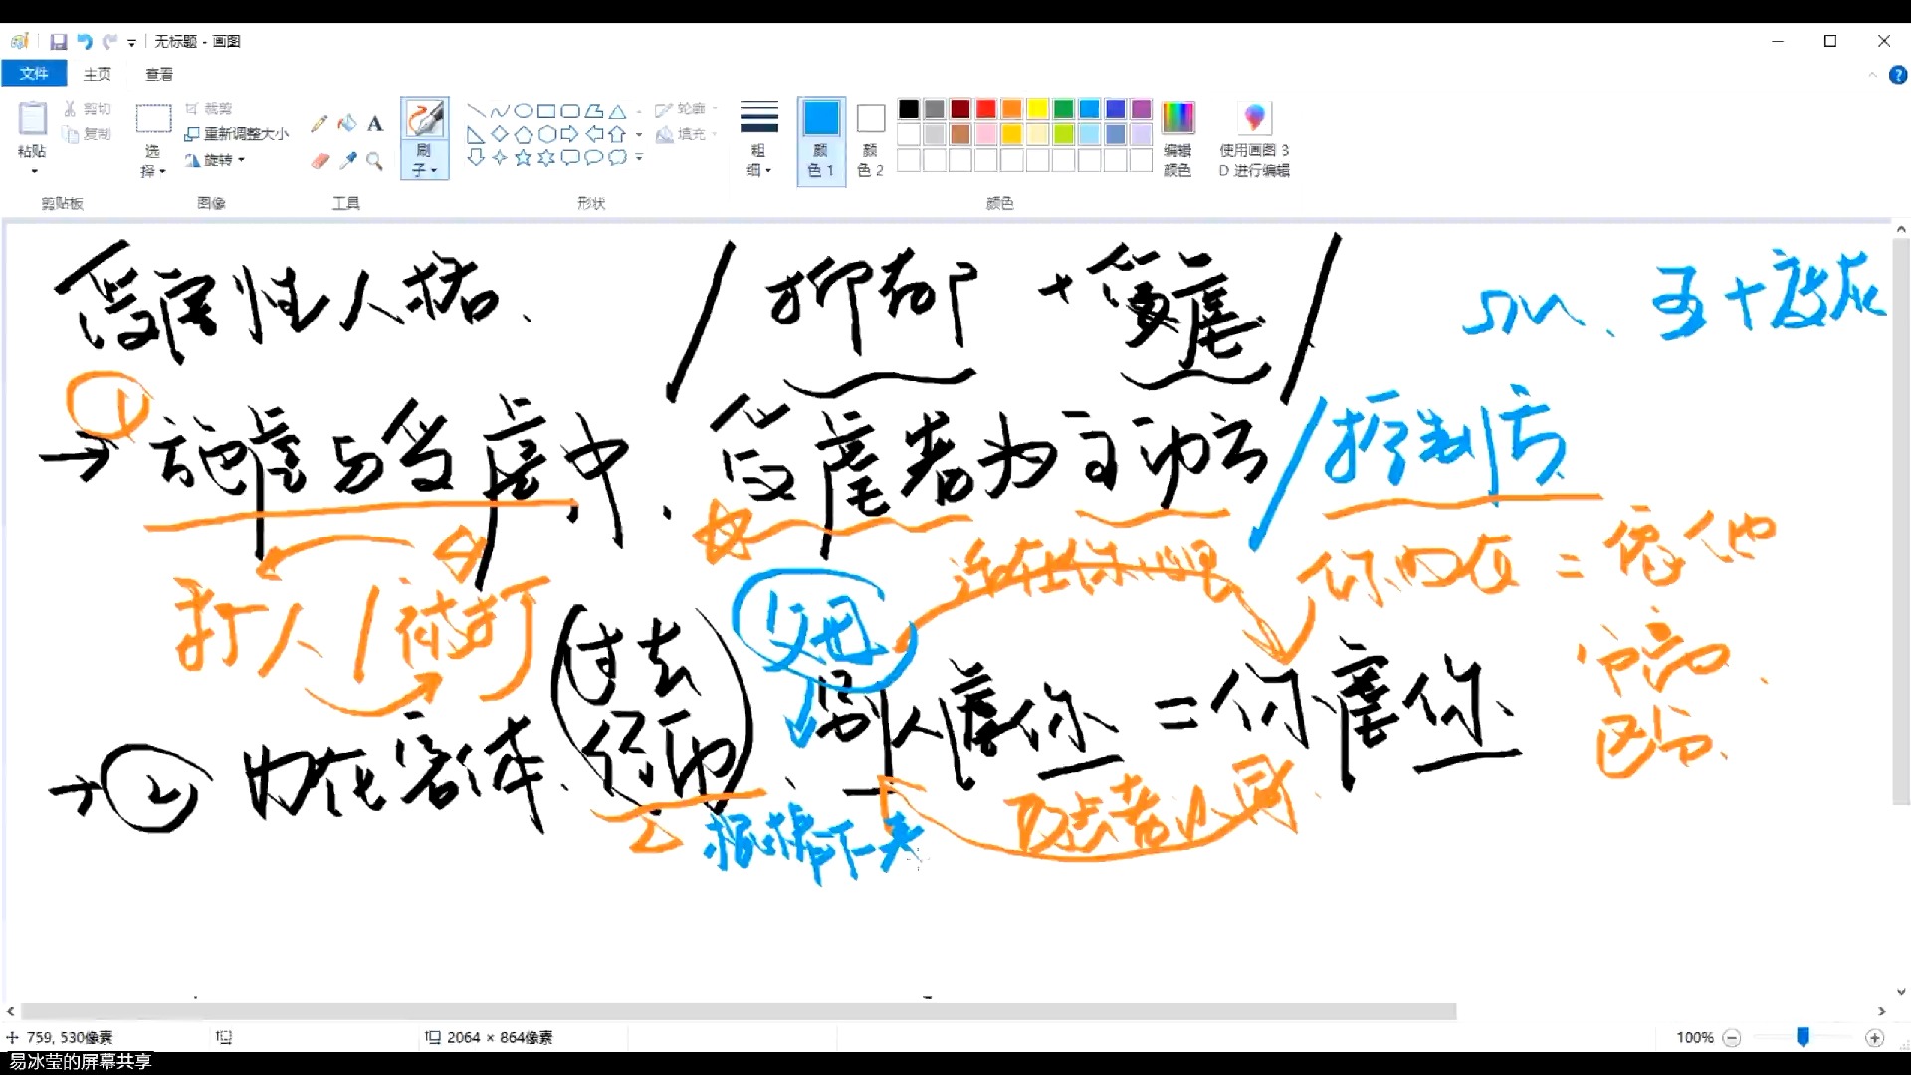The width and height of the screenshot is (1911, 1075).
Task: Click the zoom slider handle
Action: 1803,1037
